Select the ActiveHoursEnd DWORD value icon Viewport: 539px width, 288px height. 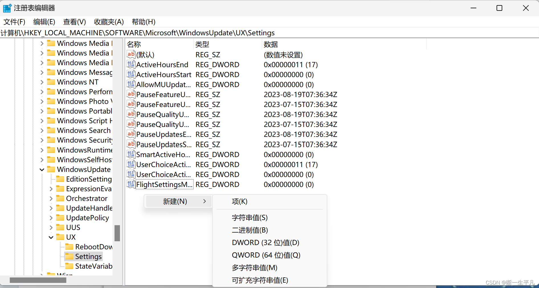131,64
